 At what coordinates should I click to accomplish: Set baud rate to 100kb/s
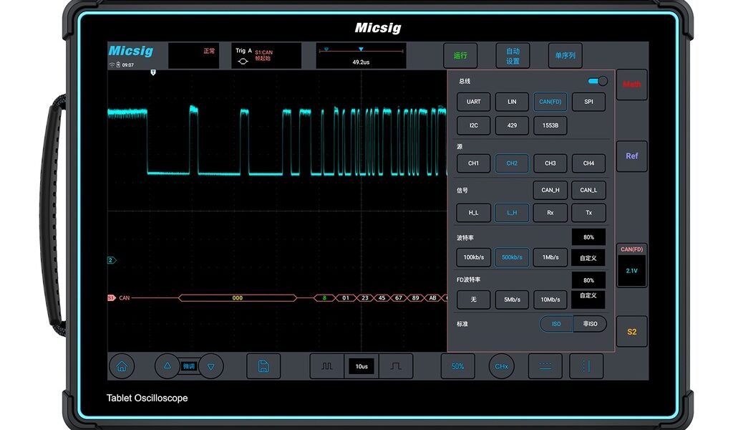coord(474,257)
